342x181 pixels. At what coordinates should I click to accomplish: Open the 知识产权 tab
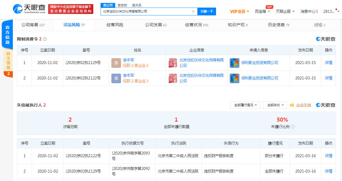click(x=238, y=25)
